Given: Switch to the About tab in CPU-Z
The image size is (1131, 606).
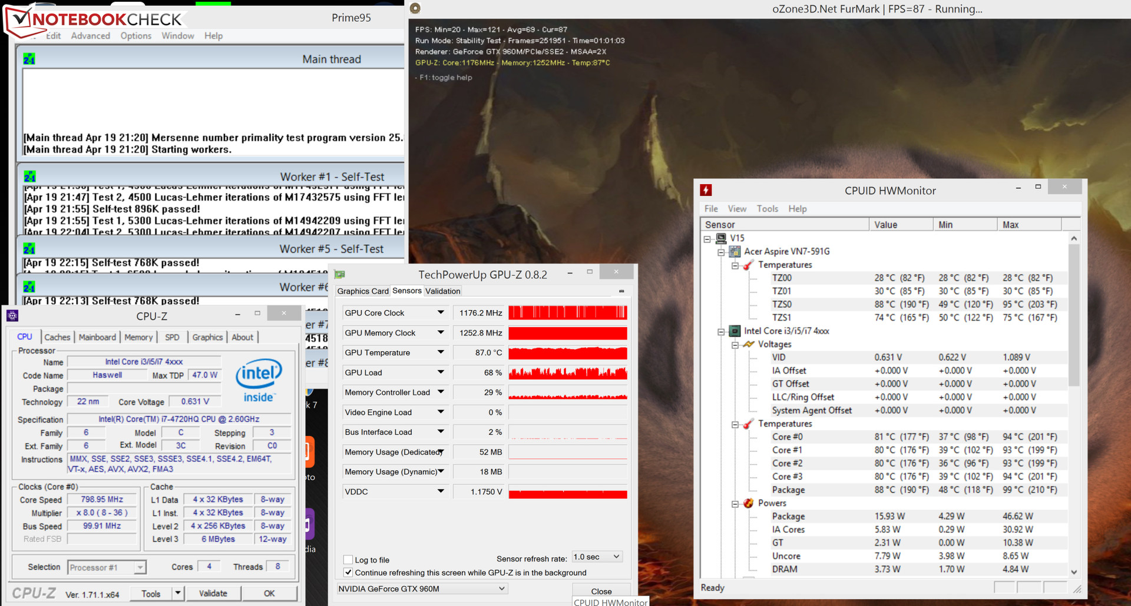Looking at the screenshot, I should click(243, 337).
